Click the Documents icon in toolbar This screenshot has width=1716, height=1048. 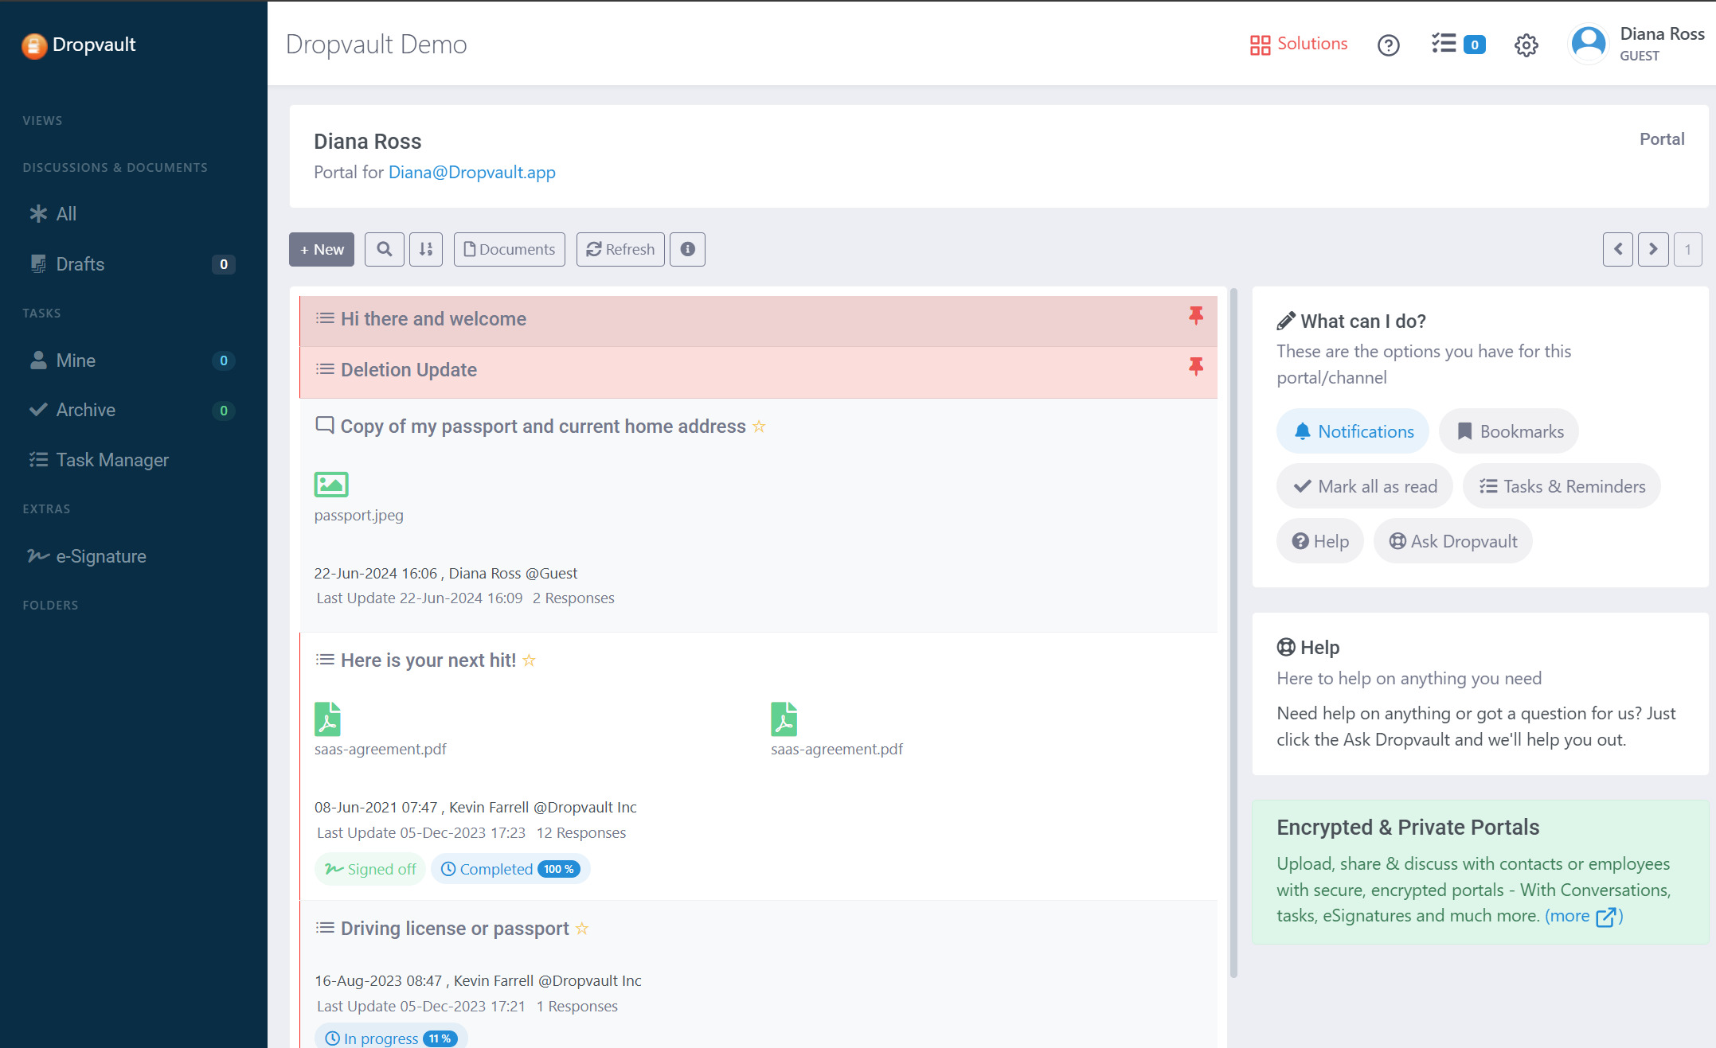509,248
